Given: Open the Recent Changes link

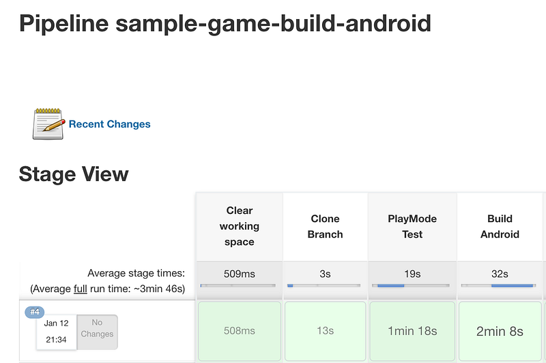Looking at the screenshot, I should tap(109, 124).
